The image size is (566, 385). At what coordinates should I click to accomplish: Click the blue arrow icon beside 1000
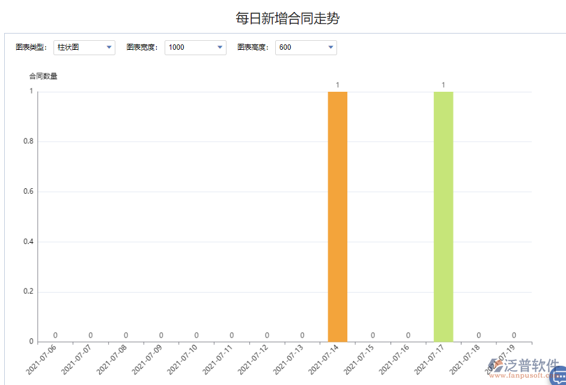[219, 47]
